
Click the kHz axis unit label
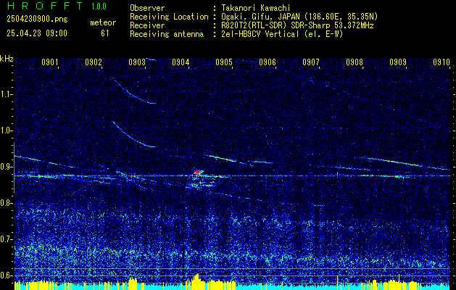tap(7, 59)
